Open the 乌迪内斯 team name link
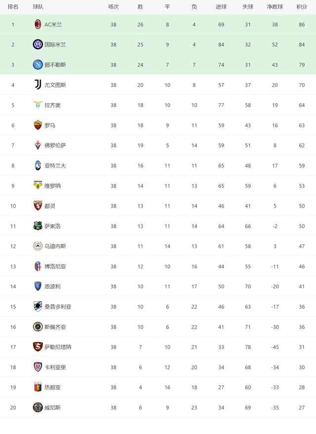 (x=55, y=246)
